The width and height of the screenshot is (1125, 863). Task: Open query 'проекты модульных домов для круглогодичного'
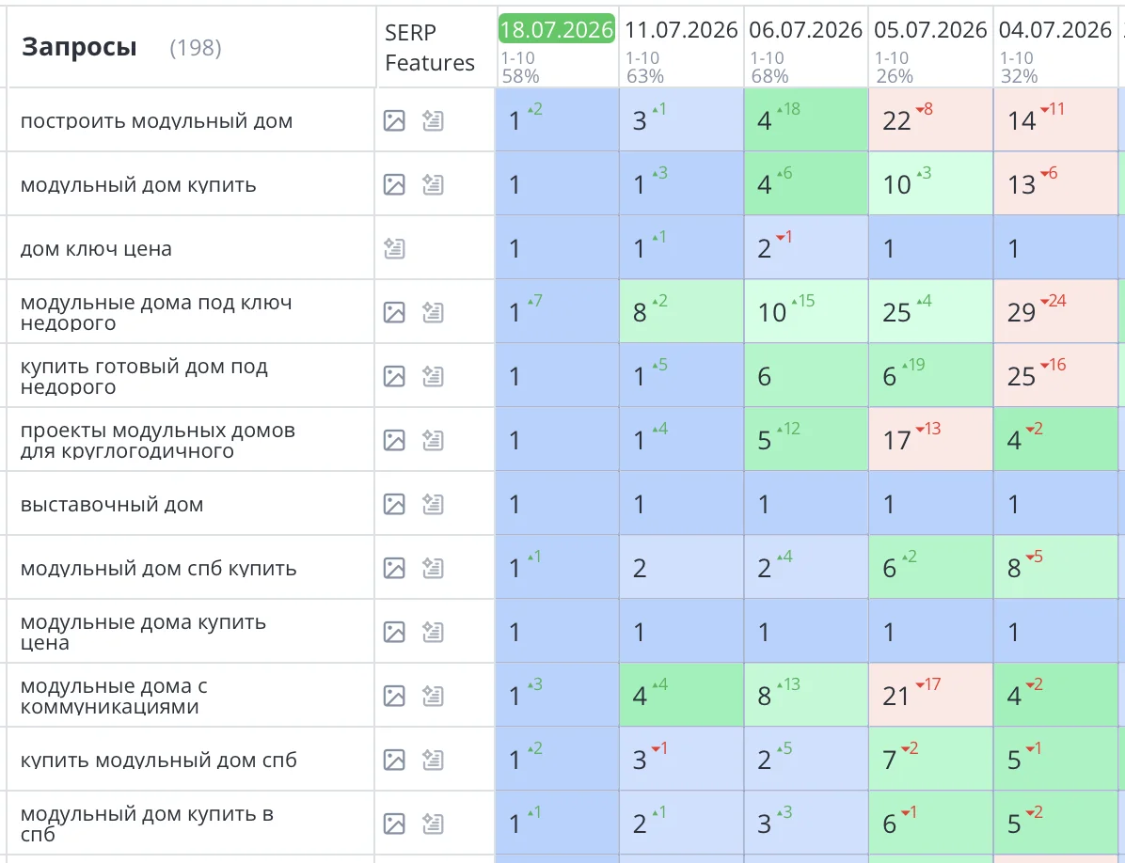point(157,440)
